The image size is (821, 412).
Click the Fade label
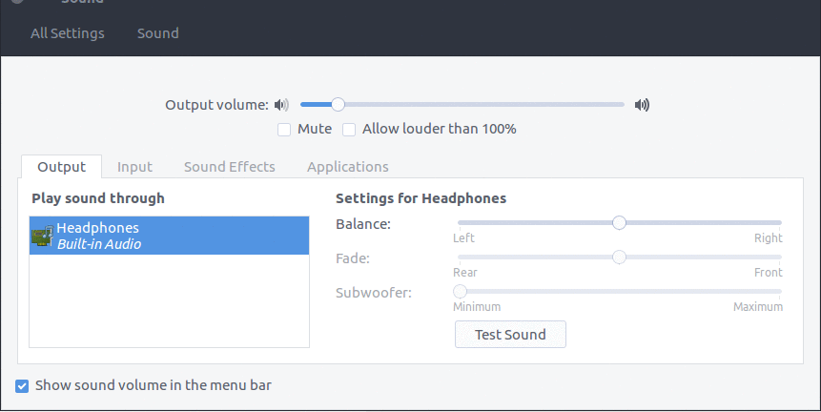(x=353, y=258)
